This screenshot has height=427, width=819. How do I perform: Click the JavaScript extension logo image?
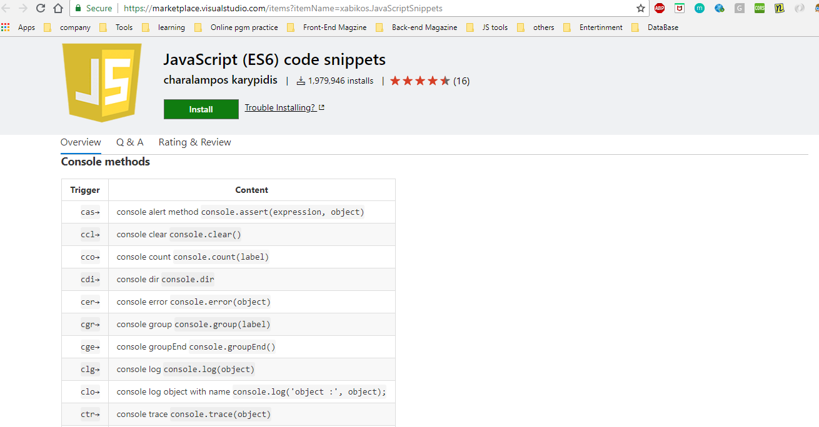tap(102, 82)
